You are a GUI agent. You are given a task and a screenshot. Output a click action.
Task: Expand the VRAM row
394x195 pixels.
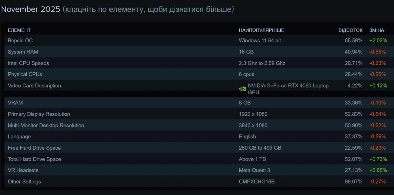coord(15,103)
